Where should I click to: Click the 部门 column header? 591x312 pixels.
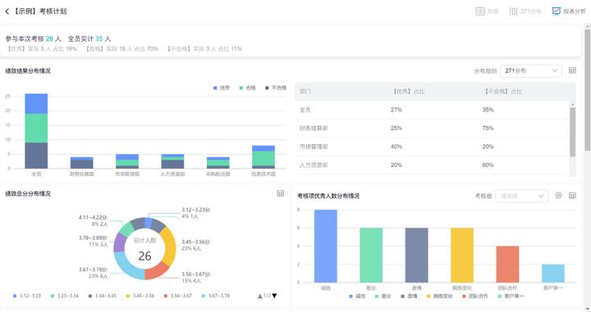(305, 92)
